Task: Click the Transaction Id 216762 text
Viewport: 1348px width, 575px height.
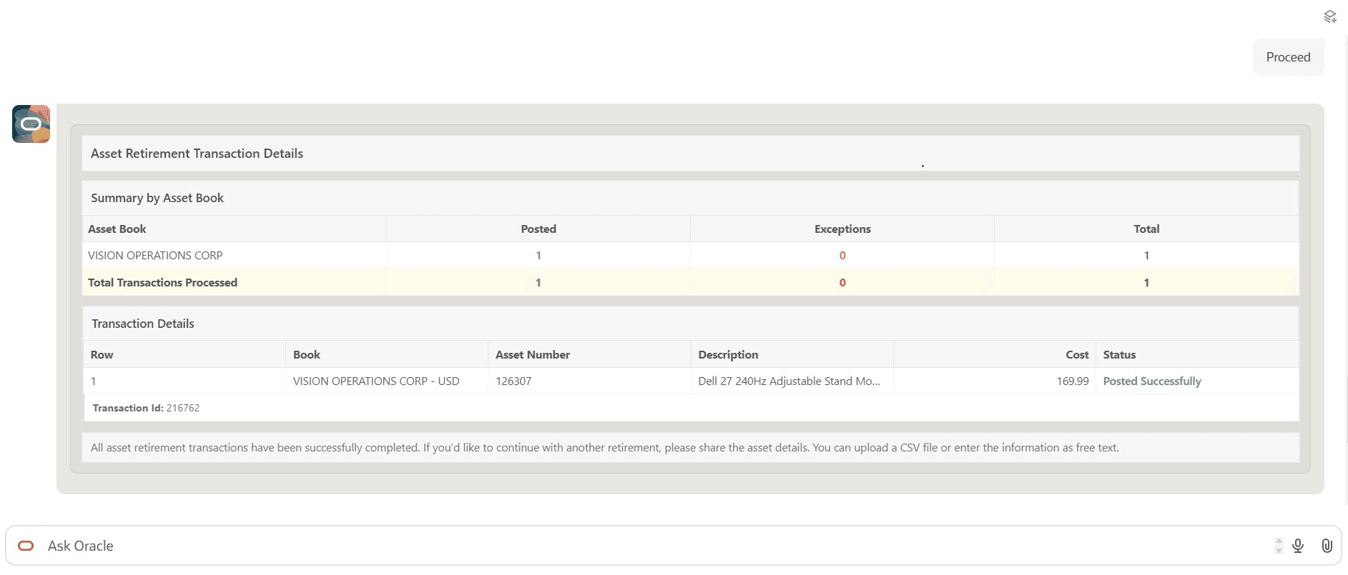Action: point(146,408)
